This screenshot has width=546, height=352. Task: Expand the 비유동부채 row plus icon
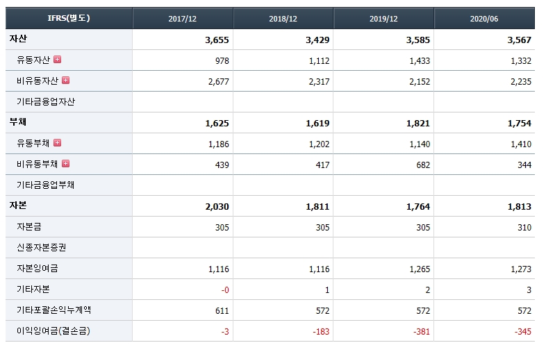click(65, 164)
